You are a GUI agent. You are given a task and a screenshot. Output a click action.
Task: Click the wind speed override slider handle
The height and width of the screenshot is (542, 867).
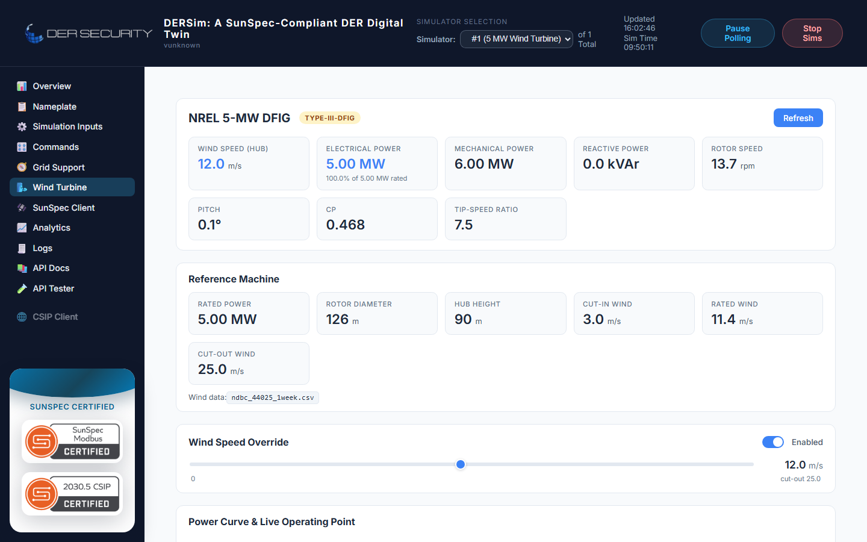461,464
